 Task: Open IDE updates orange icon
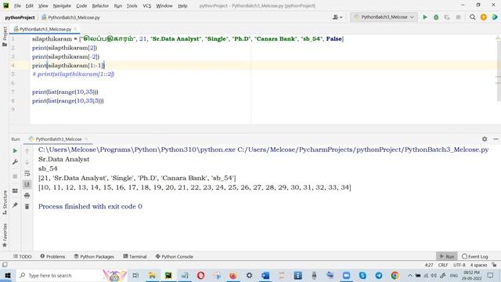[484, 17]
